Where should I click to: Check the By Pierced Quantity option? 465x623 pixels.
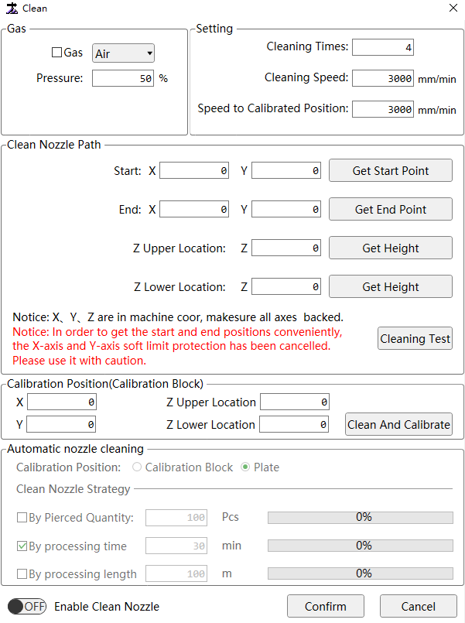coord(22,517)
